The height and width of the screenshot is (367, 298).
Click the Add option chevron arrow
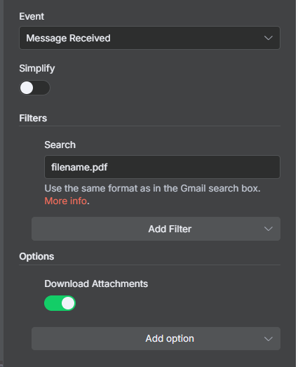pos(269,339)
